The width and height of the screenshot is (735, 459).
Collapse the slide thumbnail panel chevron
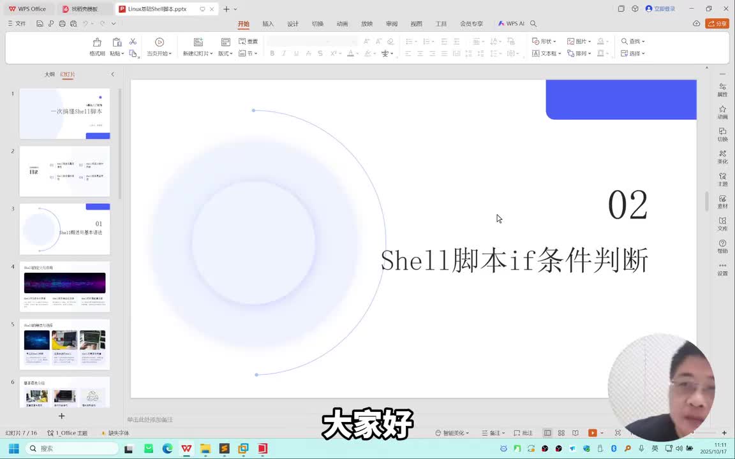(112, 75)
